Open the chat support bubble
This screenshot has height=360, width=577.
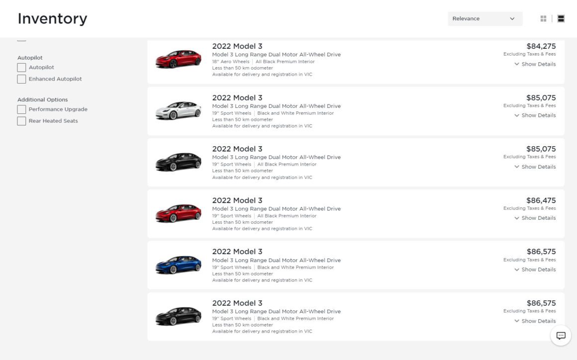click(561, 335)
